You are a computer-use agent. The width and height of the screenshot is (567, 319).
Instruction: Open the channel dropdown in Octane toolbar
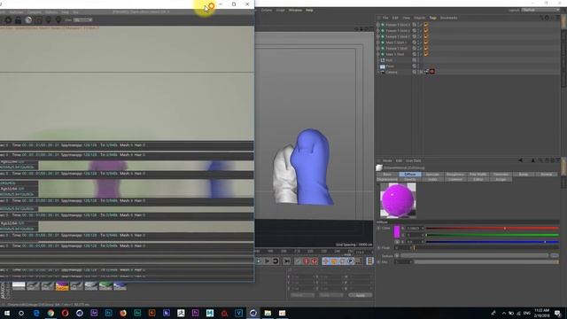point(82,19)
